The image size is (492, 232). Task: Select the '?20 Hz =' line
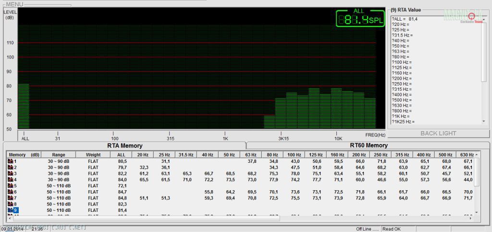(400, 24)
